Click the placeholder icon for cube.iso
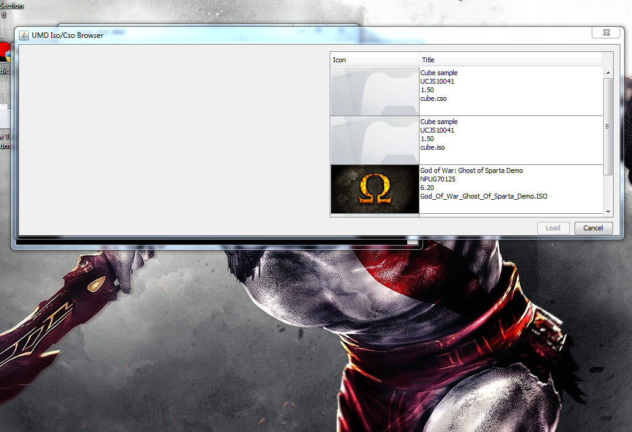The height and width of the screenshot is (432, 632). tap(375, 140)
